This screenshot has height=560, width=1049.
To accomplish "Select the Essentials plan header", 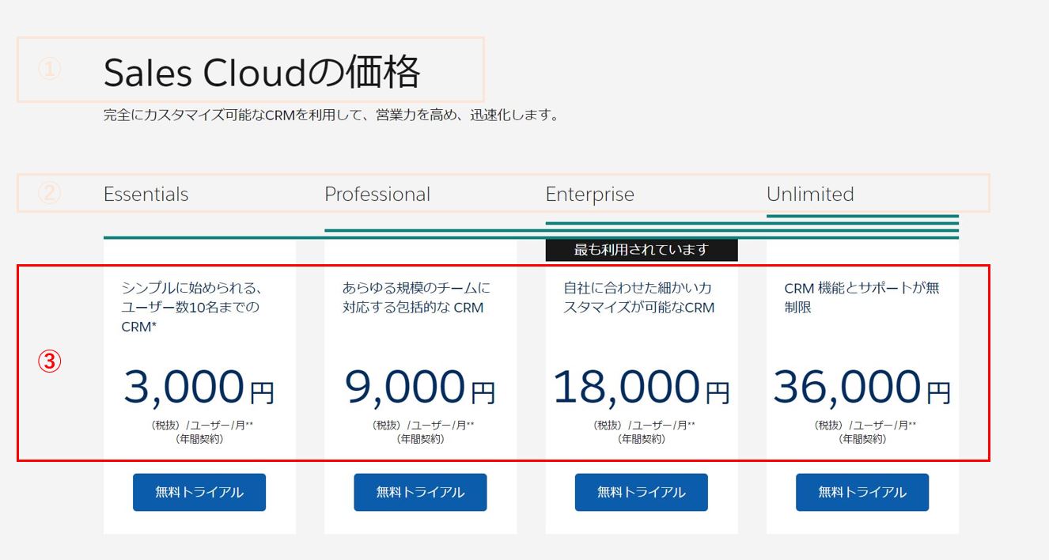I will click(146, 194).
